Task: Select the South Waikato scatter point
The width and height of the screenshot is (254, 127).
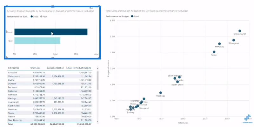Action: point(175,78)
